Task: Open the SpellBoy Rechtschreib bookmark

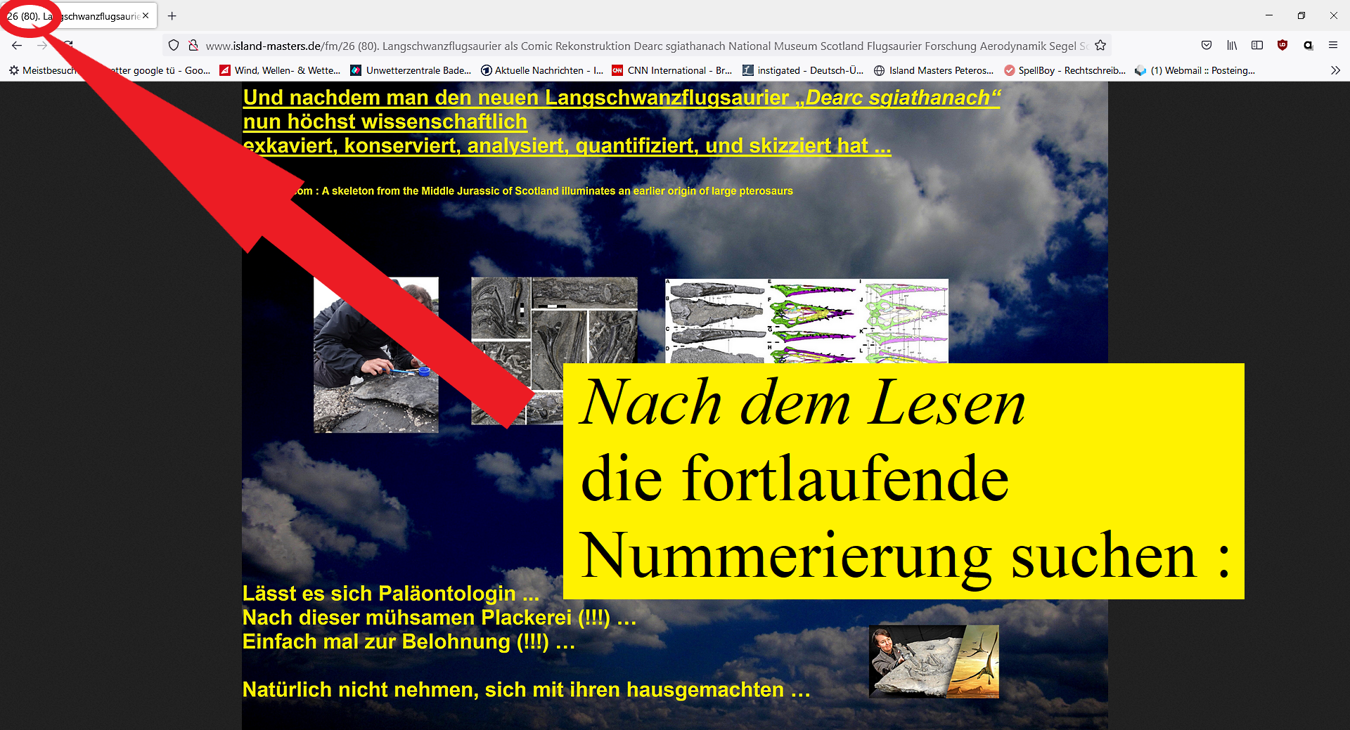Action: [1065, 70]
